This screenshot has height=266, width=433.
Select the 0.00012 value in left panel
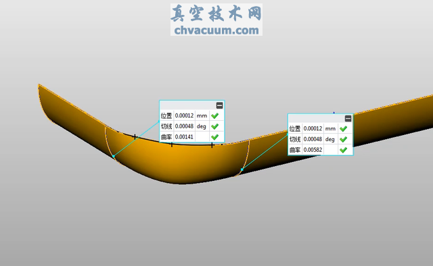tap(184, 115)
